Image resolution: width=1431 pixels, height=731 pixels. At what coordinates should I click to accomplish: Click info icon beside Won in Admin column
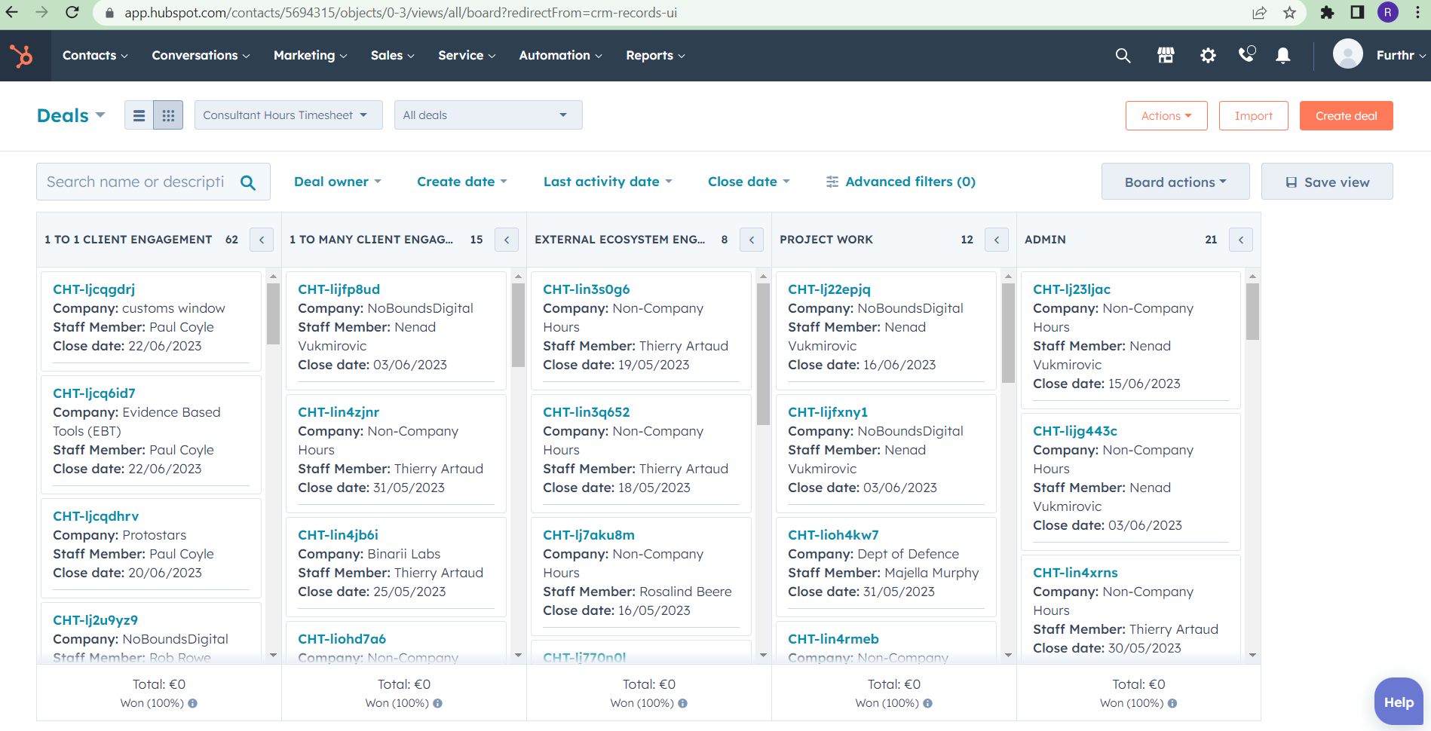[1172, 703]
